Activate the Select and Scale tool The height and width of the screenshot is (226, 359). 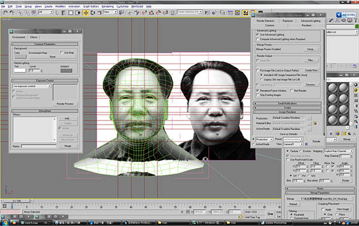click(99, 13)
